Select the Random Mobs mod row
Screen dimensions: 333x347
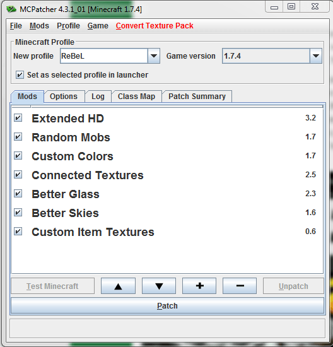click(167, 137)
